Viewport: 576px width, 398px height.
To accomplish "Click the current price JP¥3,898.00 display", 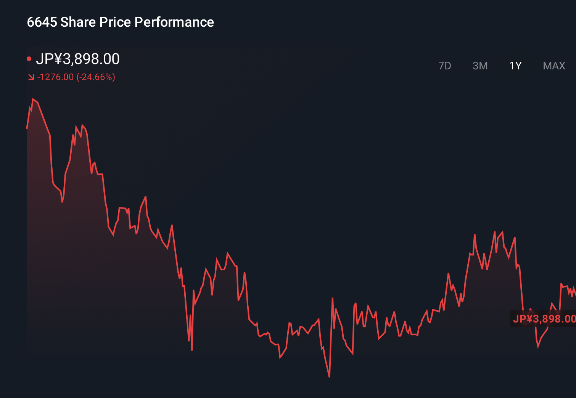I will point(79,59).
